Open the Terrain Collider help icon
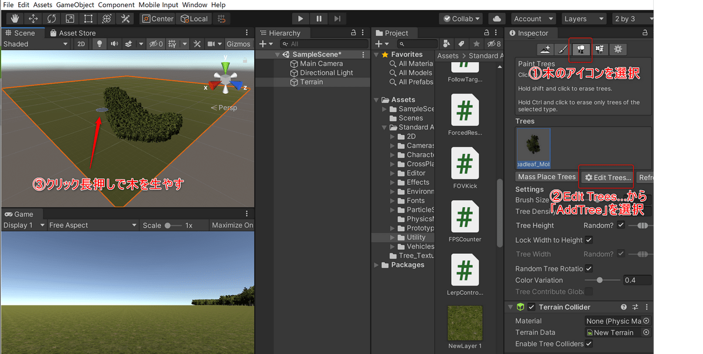703x354 pixels. point(624,307)
